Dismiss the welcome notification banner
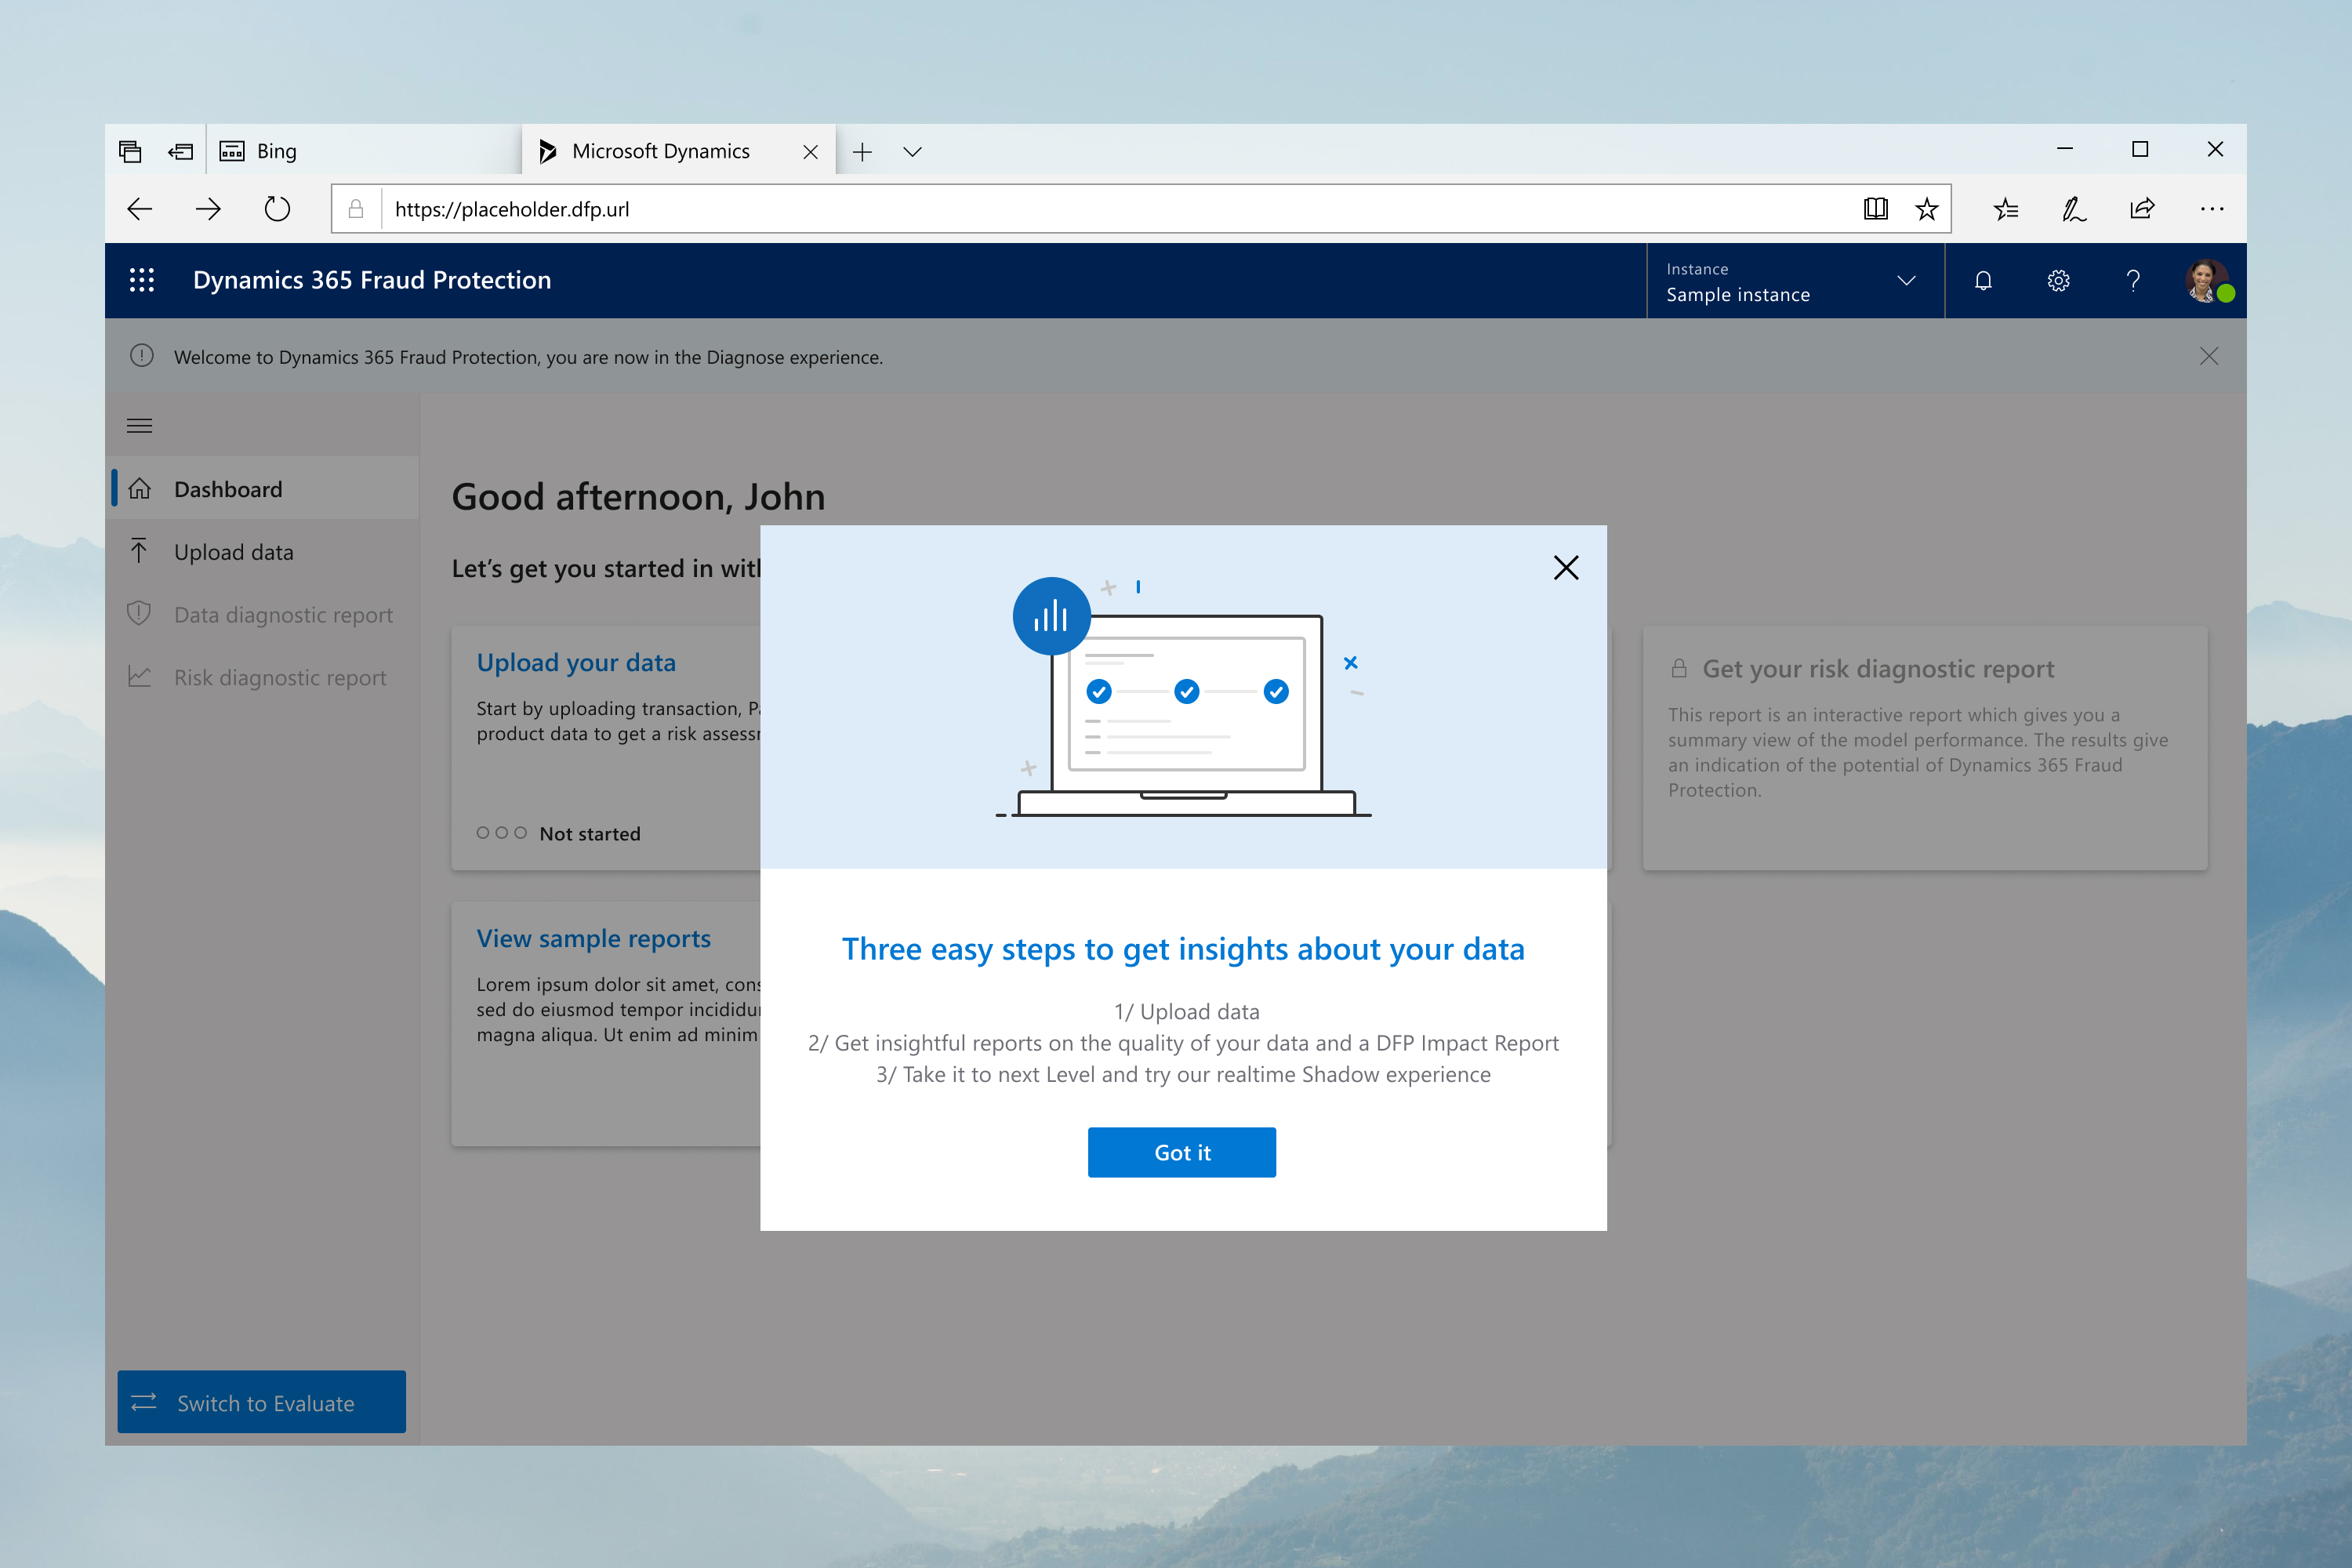This screenshot has width=2352, height=1568. (x=2209, y=357)
